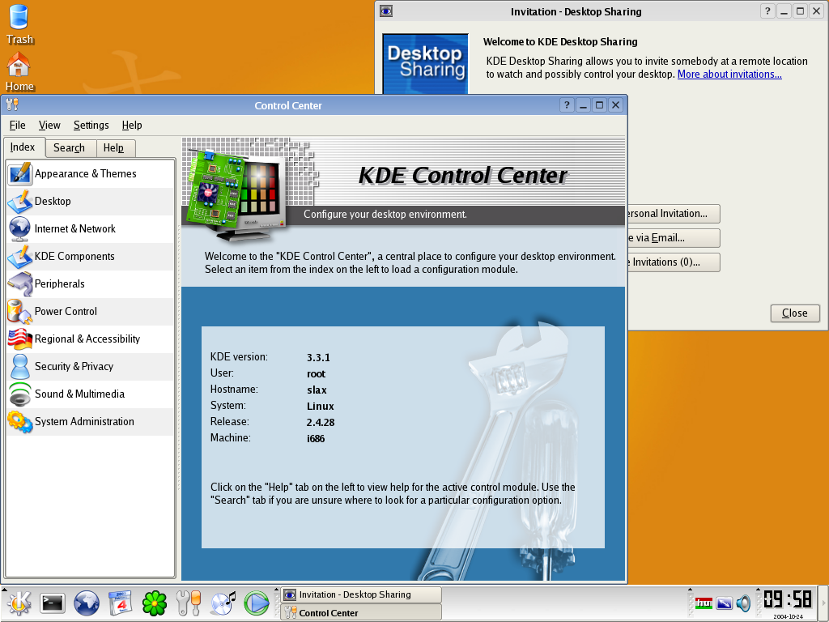Image resolution: width=829 pixels, height=622 pixels.
Task: Launch the Konqueror web browser globe icon
Action: coord(86,603)
